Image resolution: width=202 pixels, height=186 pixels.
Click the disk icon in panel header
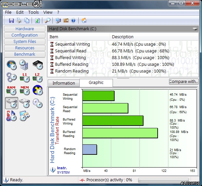coord(195,29)
